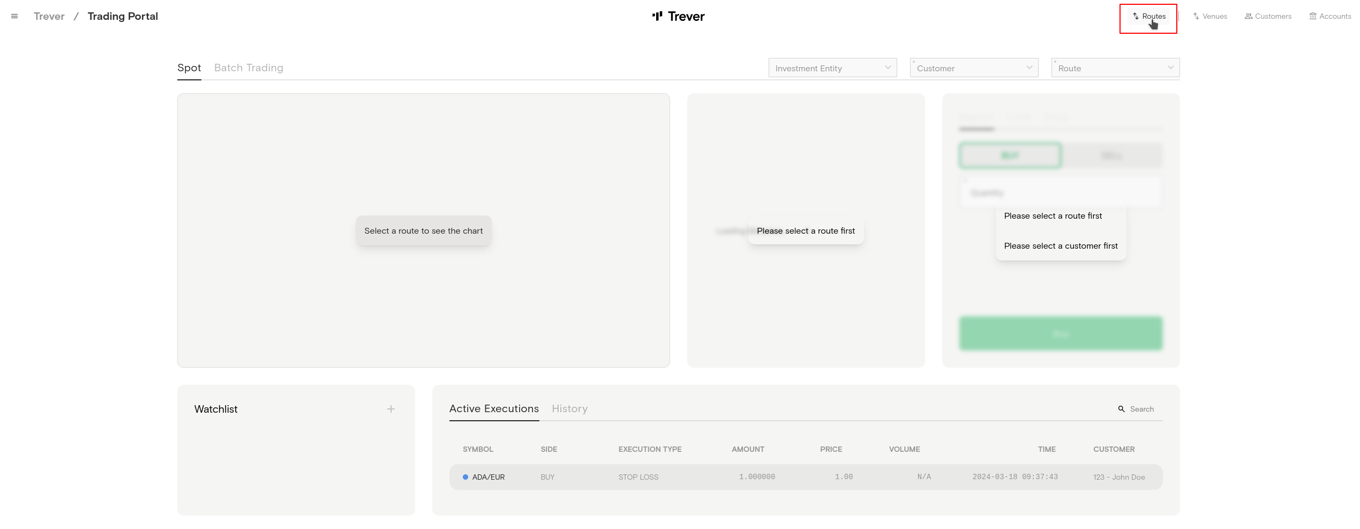Expand the Investment Entity dropdown
Screen dimensions: 1360x529
tap(832, 68)
